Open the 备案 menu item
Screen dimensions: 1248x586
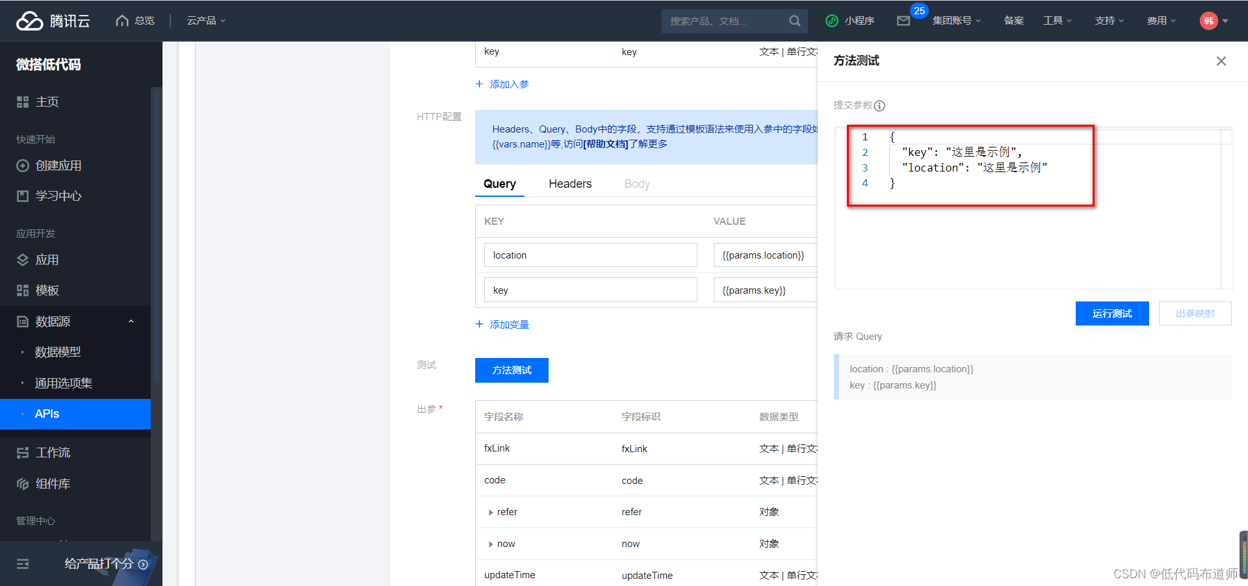pos(1014,21)
